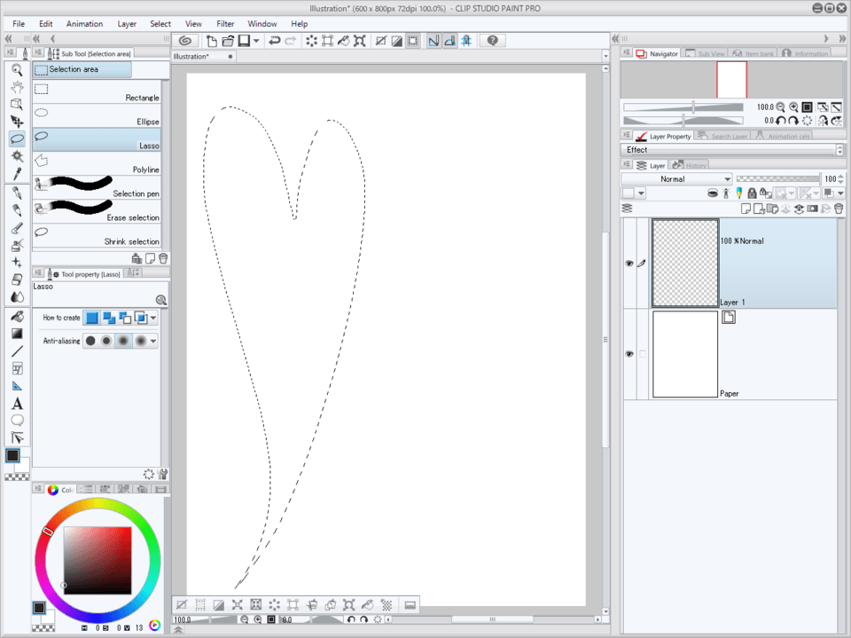Open the Save button dropdown arrow
851x638 pixels.
(256, 41)
